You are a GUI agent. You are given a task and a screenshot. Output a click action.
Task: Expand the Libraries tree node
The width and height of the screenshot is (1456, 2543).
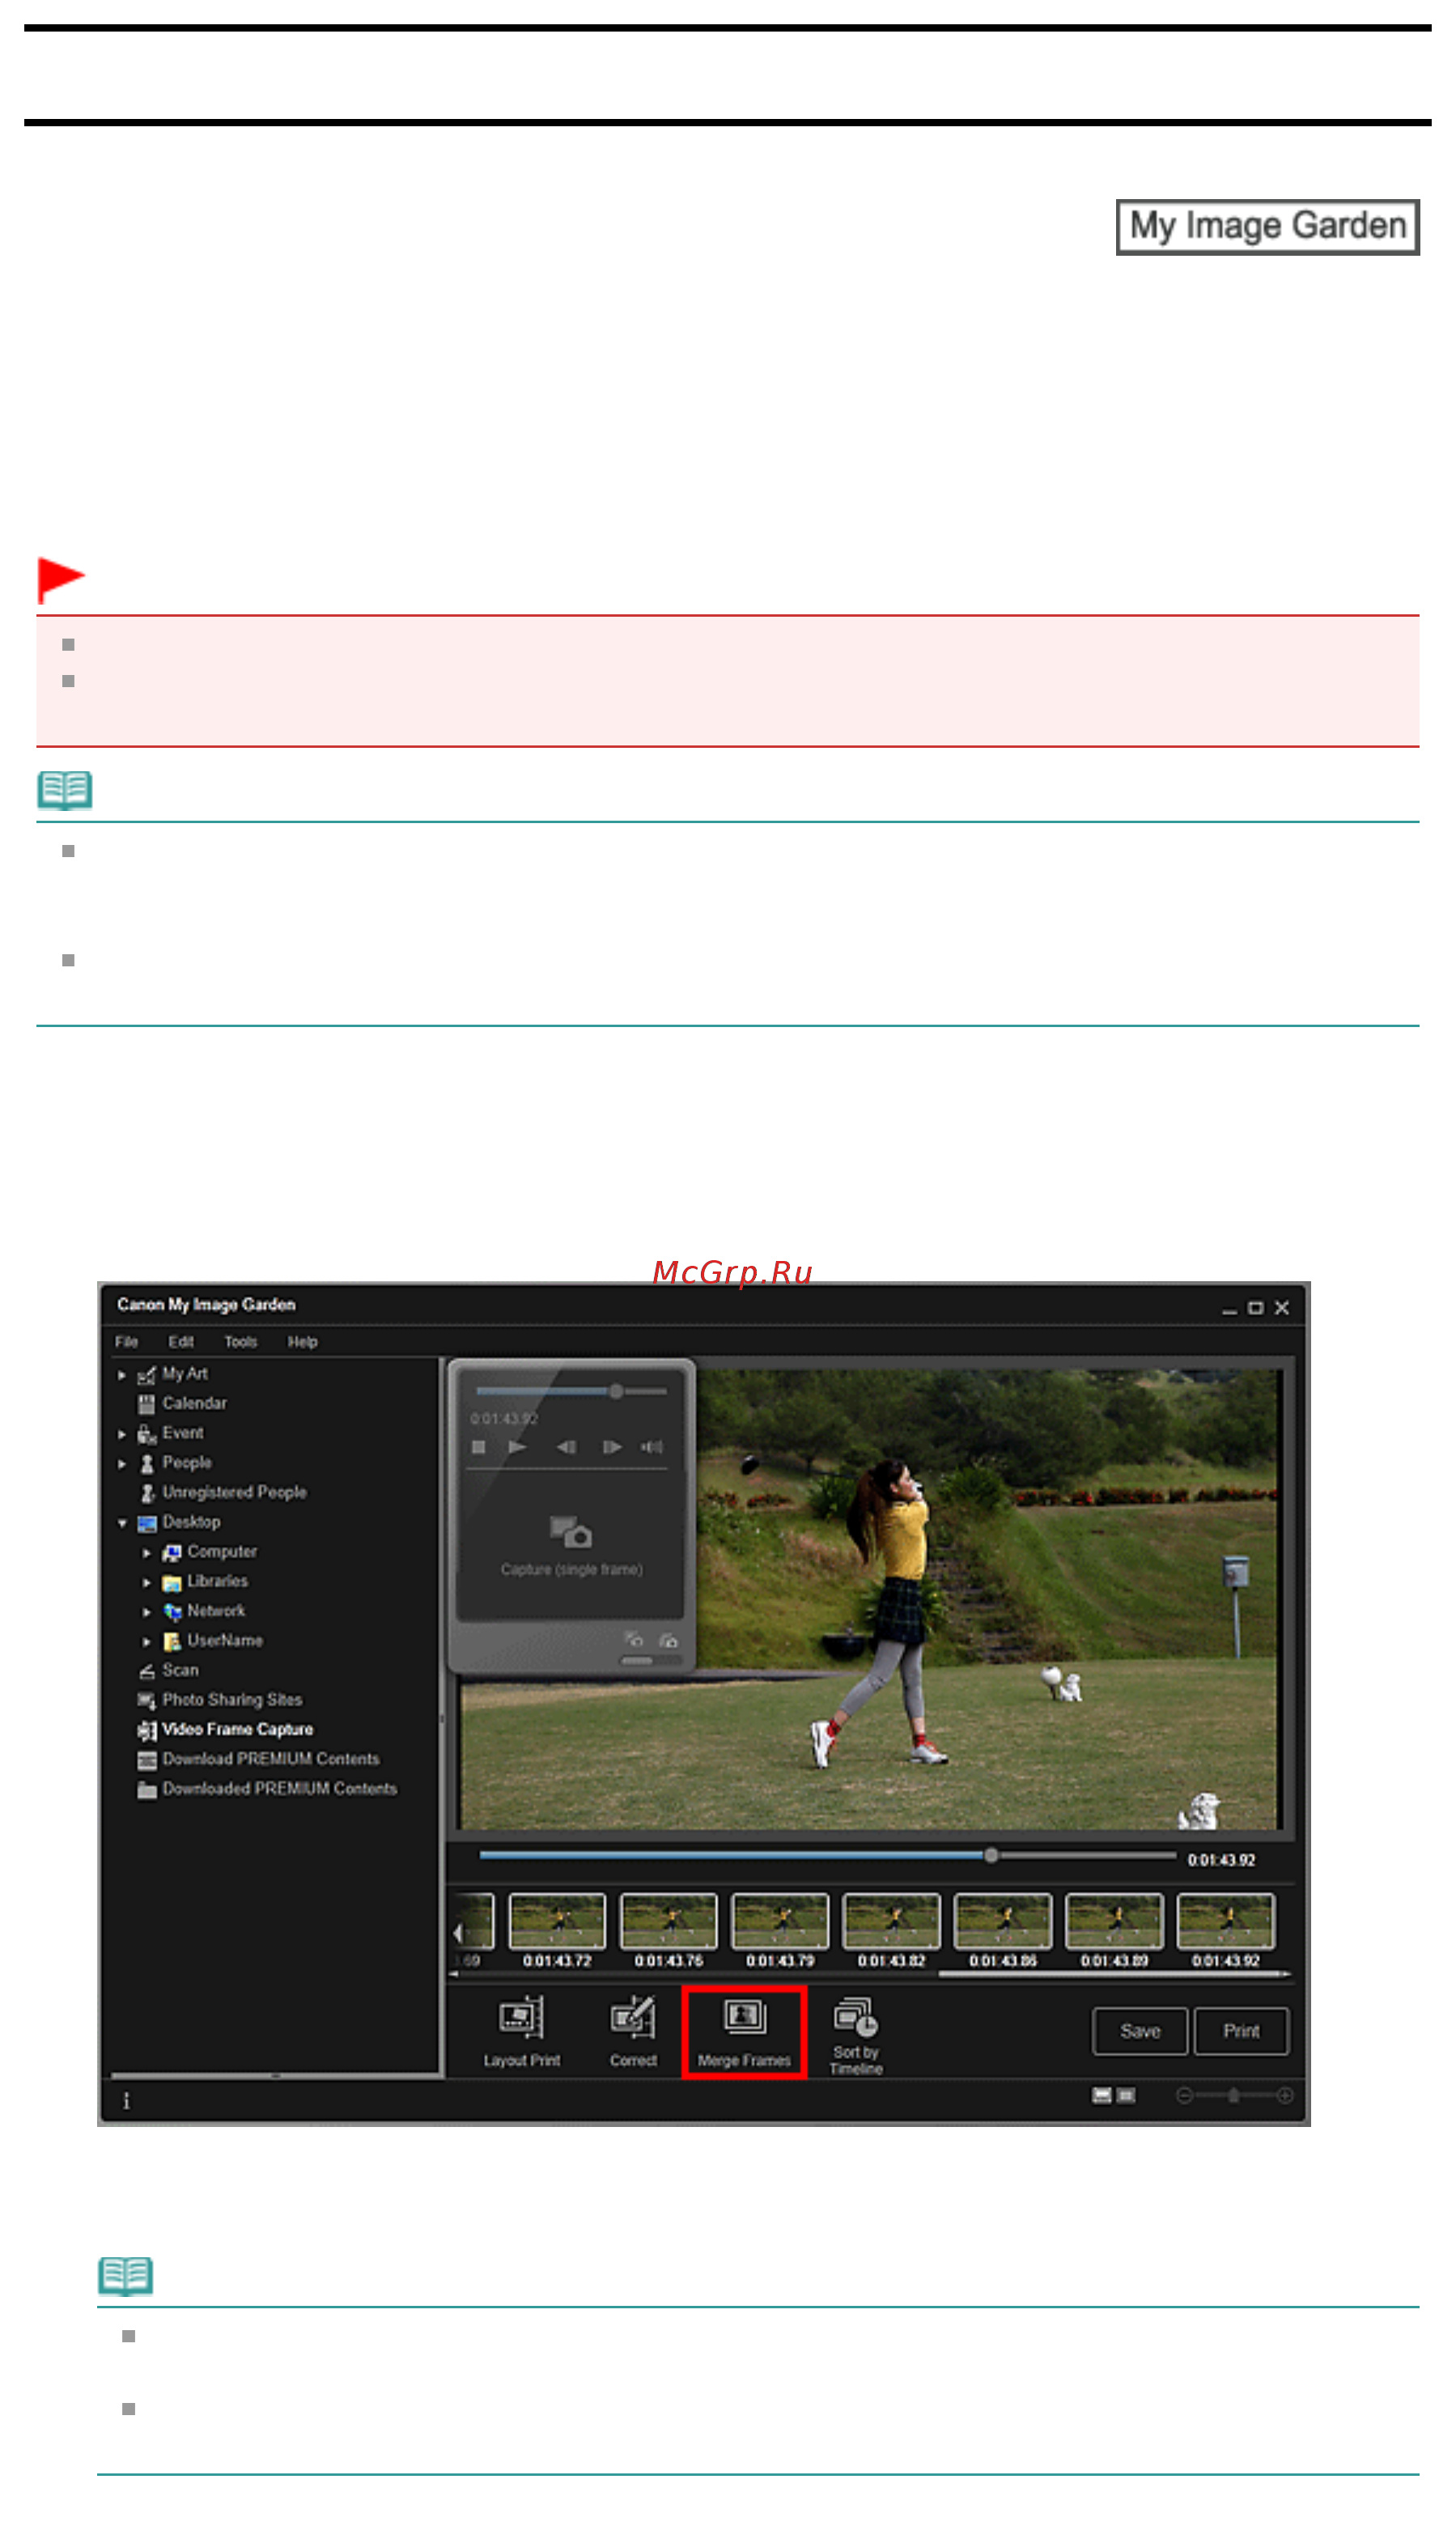[x=147, y=1582]
